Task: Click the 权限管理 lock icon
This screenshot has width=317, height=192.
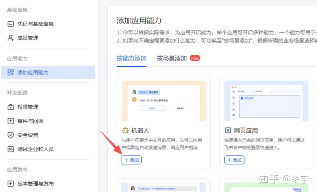Action: (10, 107)
